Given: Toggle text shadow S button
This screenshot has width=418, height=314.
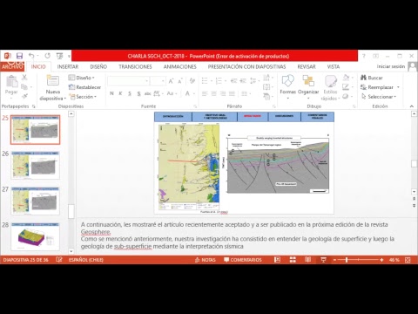Looking at the screenshot, I should coord(138,93).
